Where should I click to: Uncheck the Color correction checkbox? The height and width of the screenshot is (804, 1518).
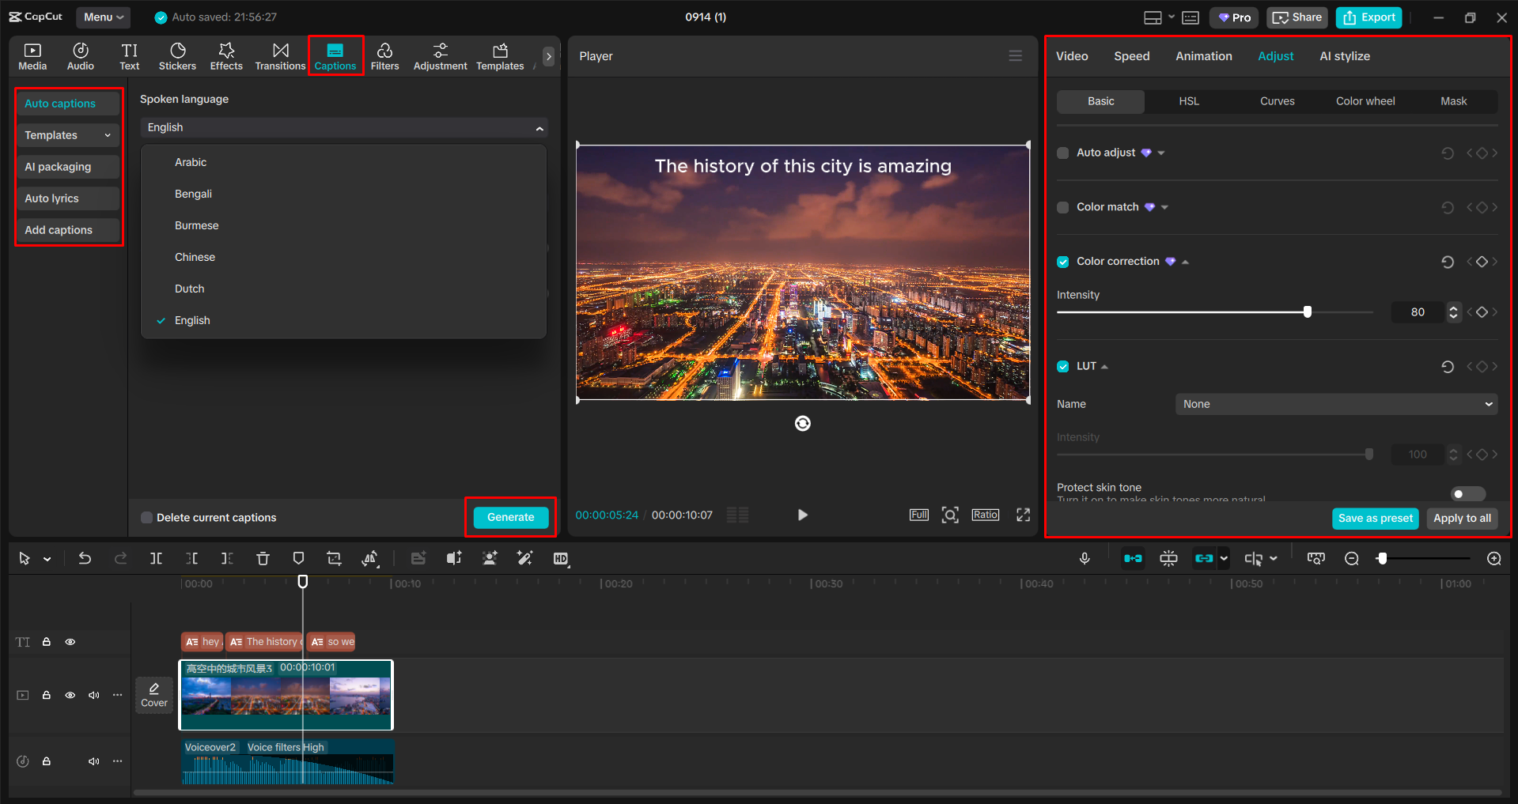coord(1062,261)
